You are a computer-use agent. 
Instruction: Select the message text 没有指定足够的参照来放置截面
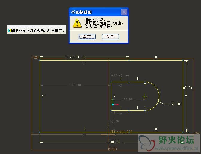click(38, 30)
